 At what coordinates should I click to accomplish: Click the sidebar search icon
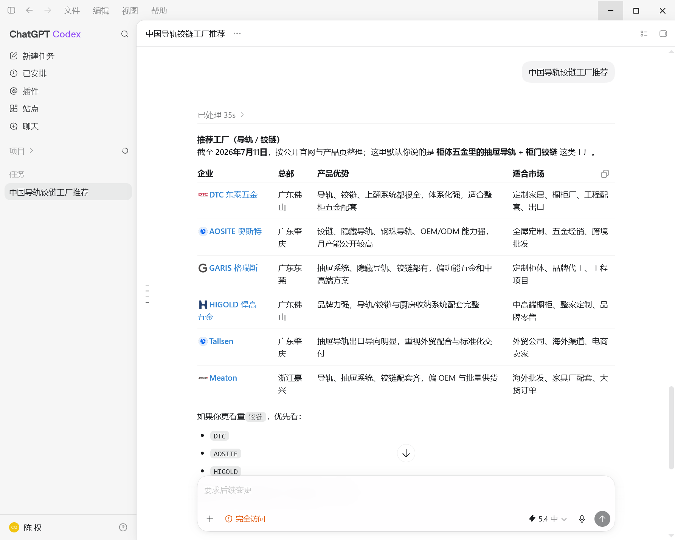pyautogui.click(x=125, y=34)
